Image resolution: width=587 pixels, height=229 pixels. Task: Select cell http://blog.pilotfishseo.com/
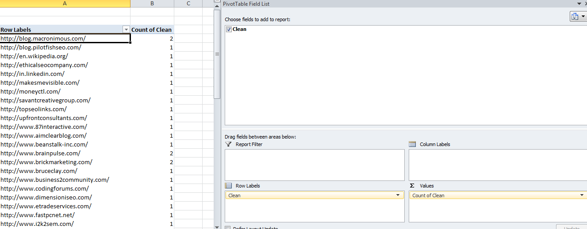pos(65,47)
